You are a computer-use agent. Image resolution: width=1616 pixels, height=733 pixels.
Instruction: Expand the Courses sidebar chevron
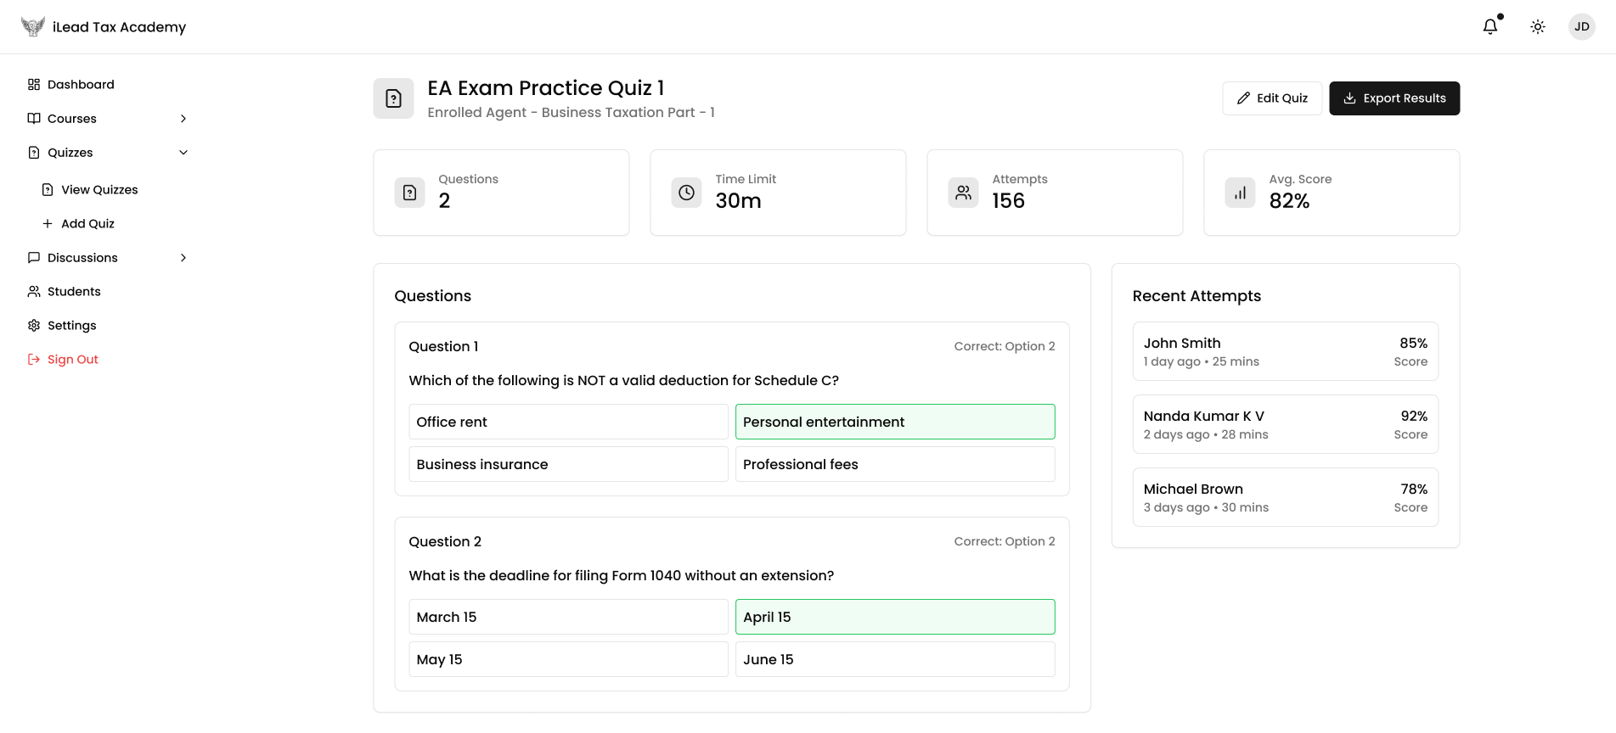[x=183, y=119]
